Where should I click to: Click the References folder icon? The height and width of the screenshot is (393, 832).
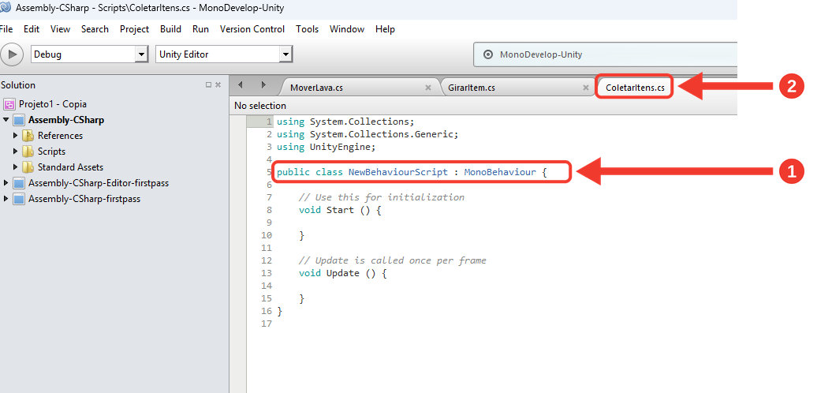28,136
